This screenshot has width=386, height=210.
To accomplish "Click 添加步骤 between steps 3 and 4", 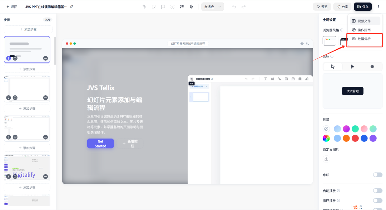I will point(27,148).
